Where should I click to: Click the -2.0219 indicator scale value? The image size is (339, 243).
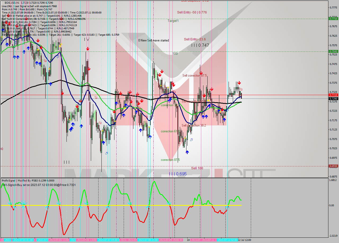[333, 236]
